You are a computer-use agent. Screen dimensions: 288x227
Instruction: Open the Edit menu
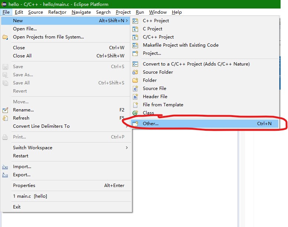coord(19,12)
